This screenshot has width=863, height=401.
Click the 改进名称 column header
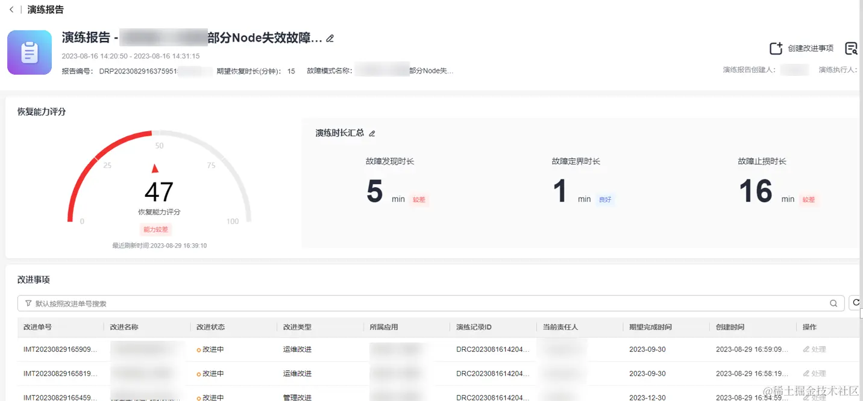pyautogui.click(x=124, y=327)
